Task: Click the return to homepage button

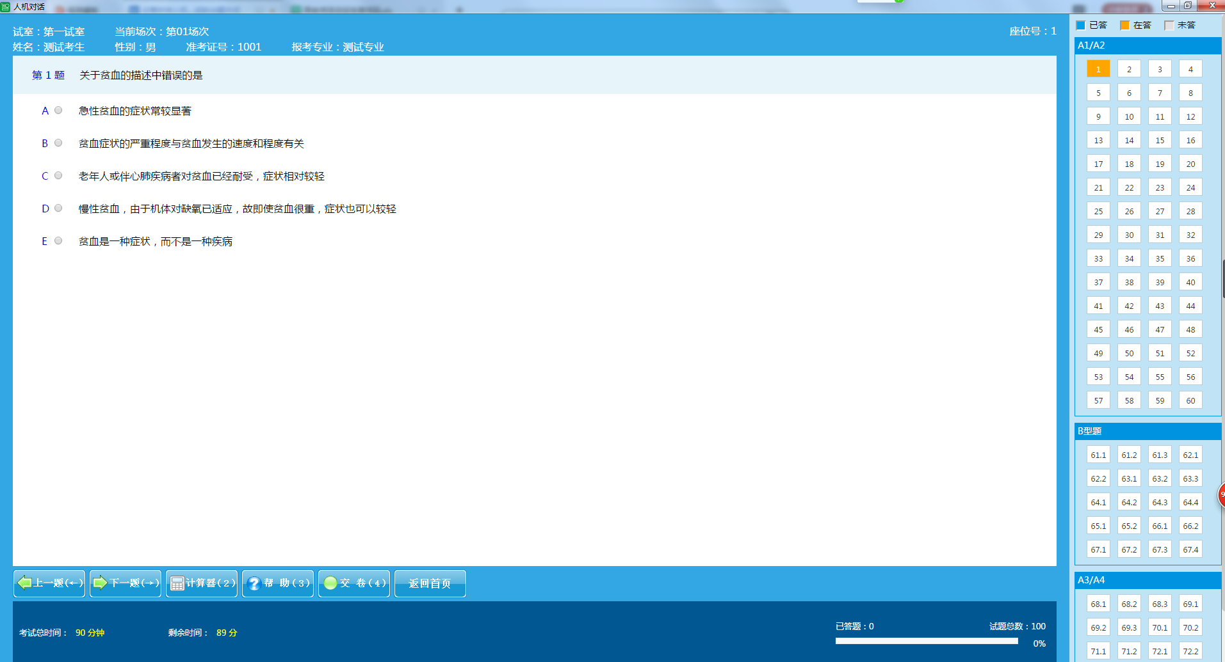Action: click(x=430, y=583)
